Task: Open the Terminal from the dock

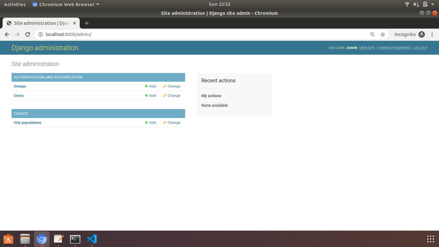Action: tap(75, 239)
